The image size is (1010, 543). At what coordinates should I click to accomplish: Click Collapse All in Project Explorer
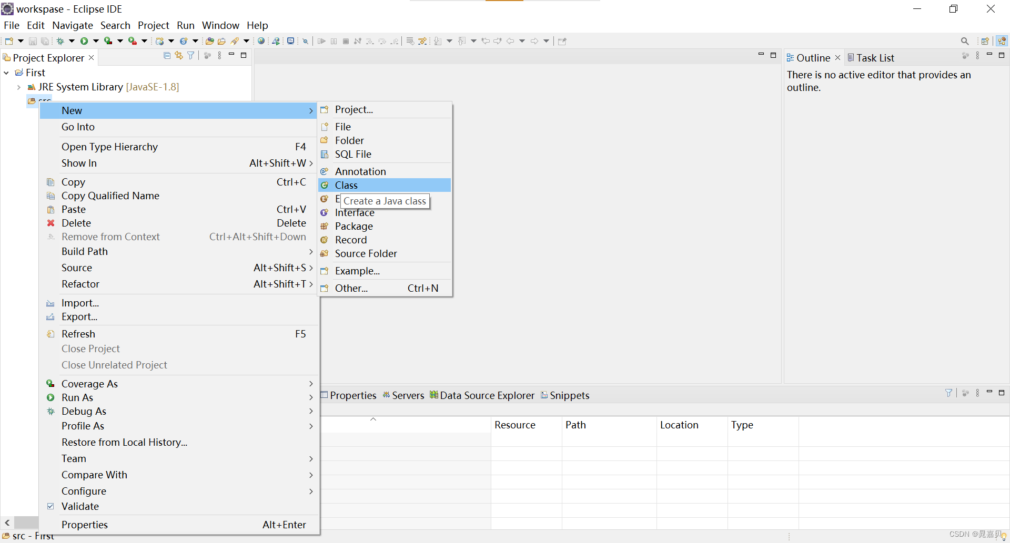pyautogui.click(x=167, y=55)
